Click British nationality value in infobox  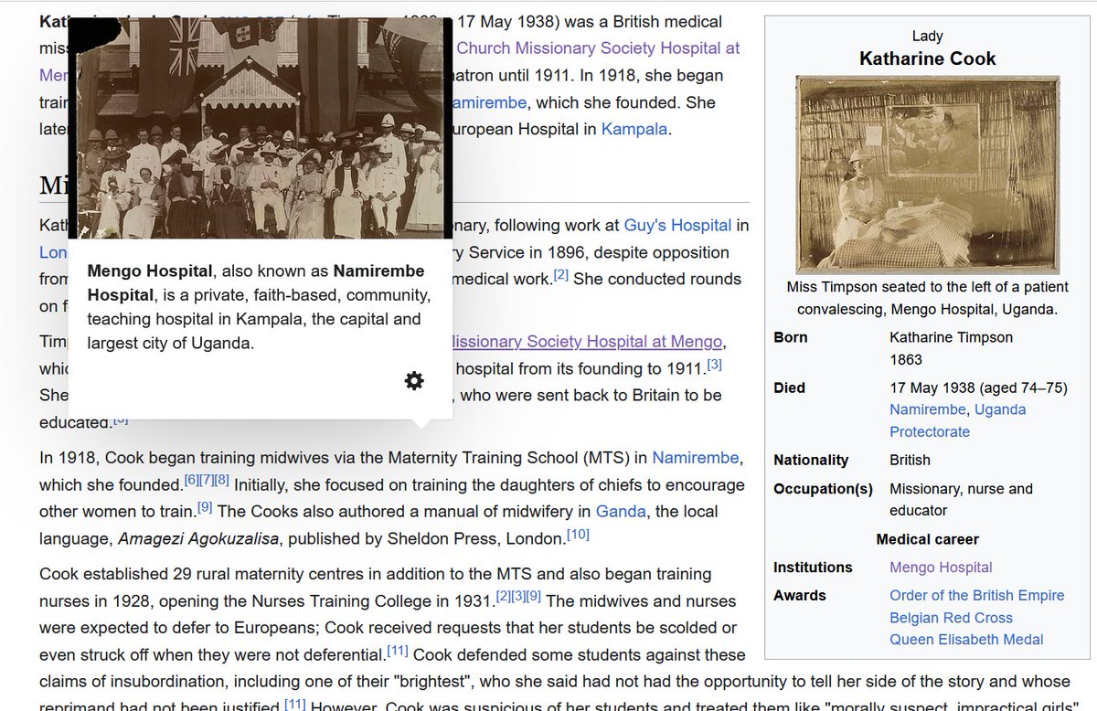[911, 460]
